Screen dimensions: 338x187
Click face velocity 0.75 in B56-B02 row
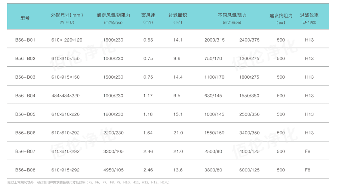[148, 58]
